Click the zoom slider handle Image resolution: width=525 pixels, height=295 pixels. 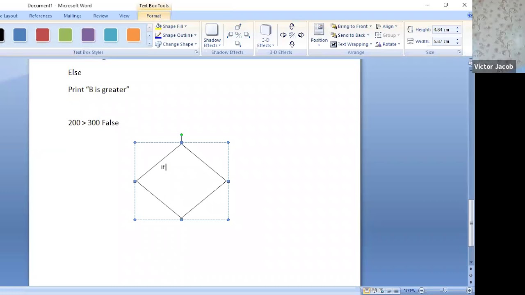tap(445, 290)
